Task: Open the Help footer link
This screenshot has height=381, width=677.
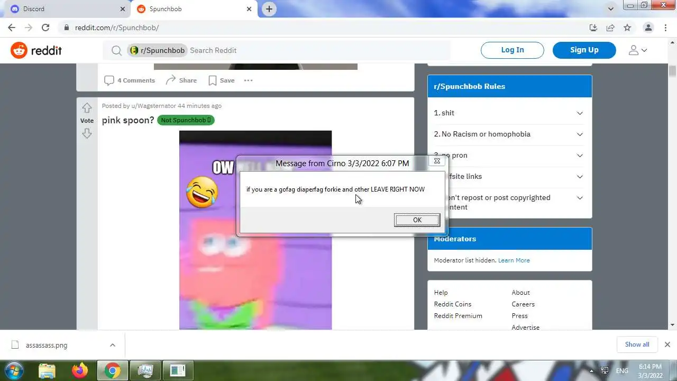Action: [x=441, y=293]
